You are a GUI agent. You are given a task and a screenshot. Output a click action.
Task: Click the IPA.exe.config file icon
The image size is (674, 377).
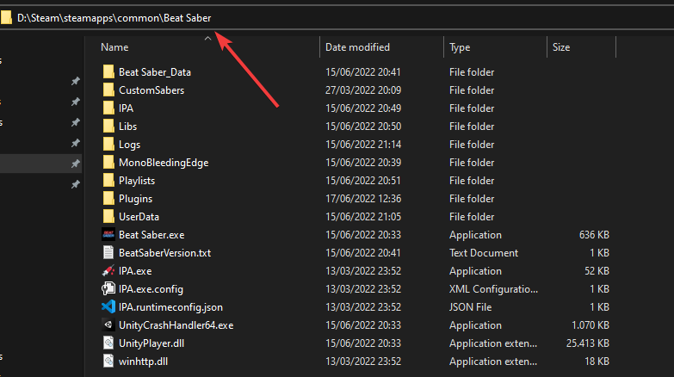[108, 288]
